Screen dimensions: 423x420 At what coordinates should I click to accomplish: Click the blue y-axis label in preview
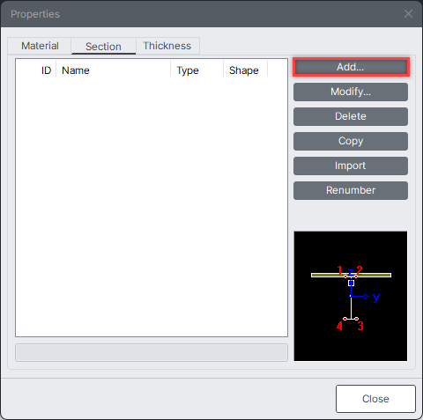(376, 298)
